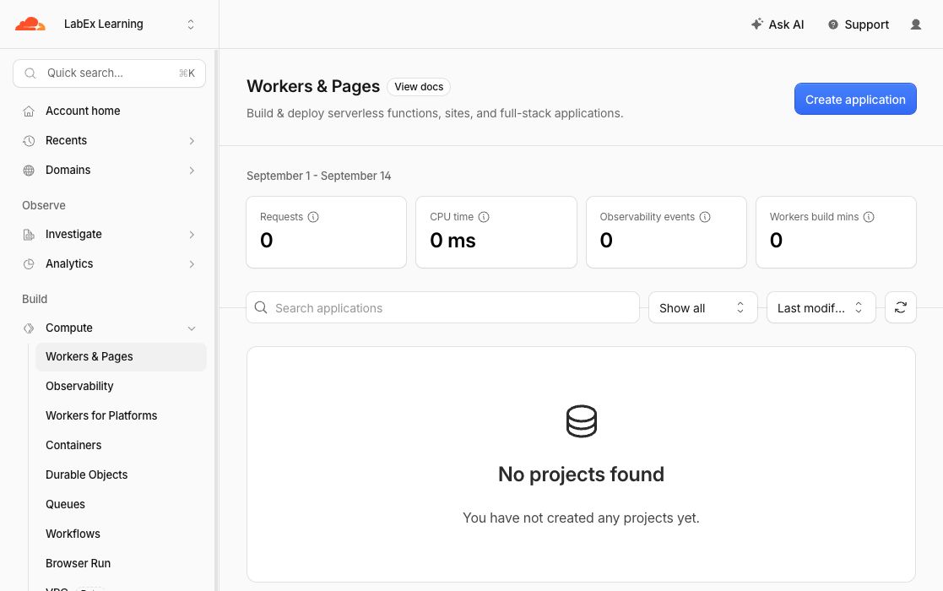The image size is (943, 591).
Task: Click the Requests info icon
Action: (x=313, y=217)
